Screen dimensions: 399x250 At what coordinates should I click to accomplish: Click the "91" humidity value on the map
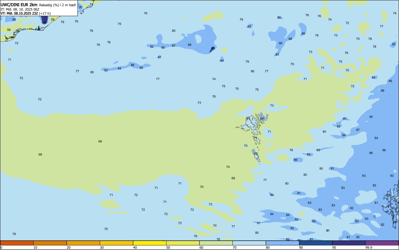tap(81, 7)
